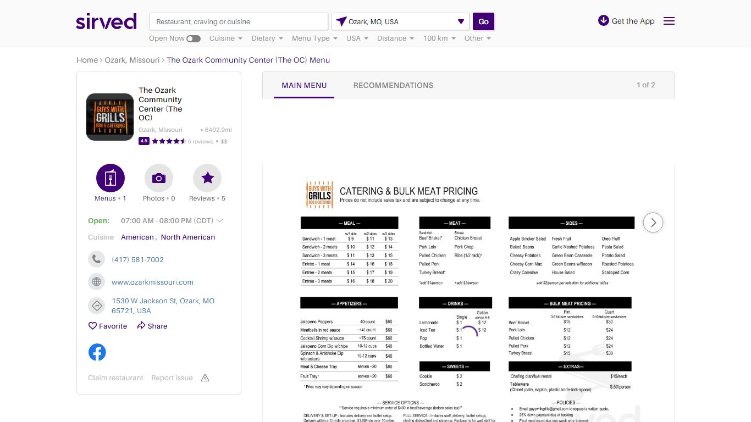Click the American cuisine link
The width and height of the screenshot is (751, 422).
pyautogui.click(x=137, y=237)
